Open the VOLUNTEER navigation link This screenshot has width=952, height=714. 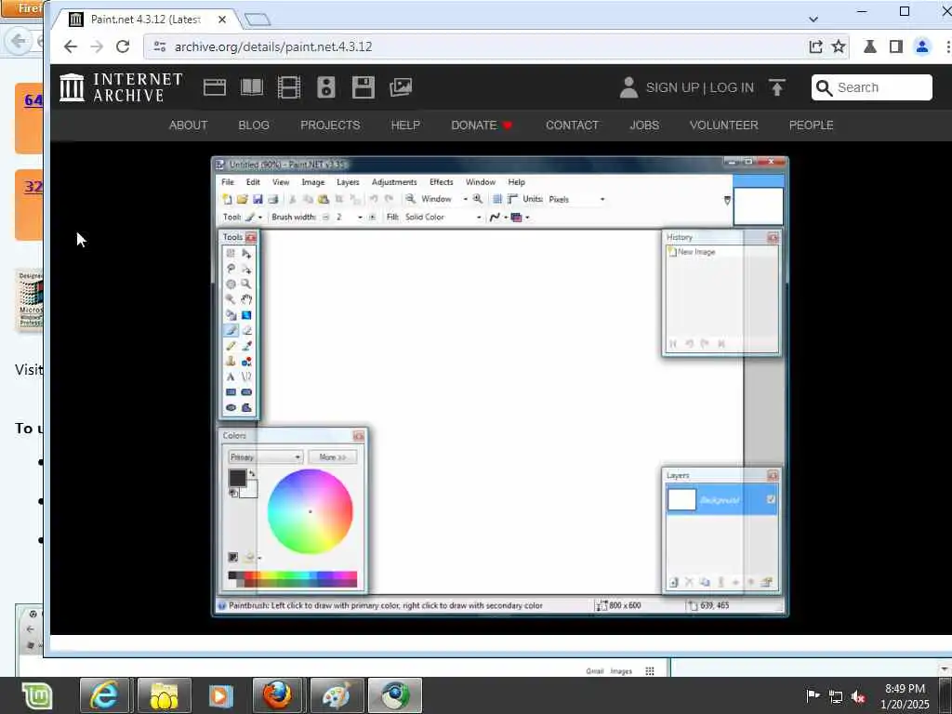click(723, 126)
